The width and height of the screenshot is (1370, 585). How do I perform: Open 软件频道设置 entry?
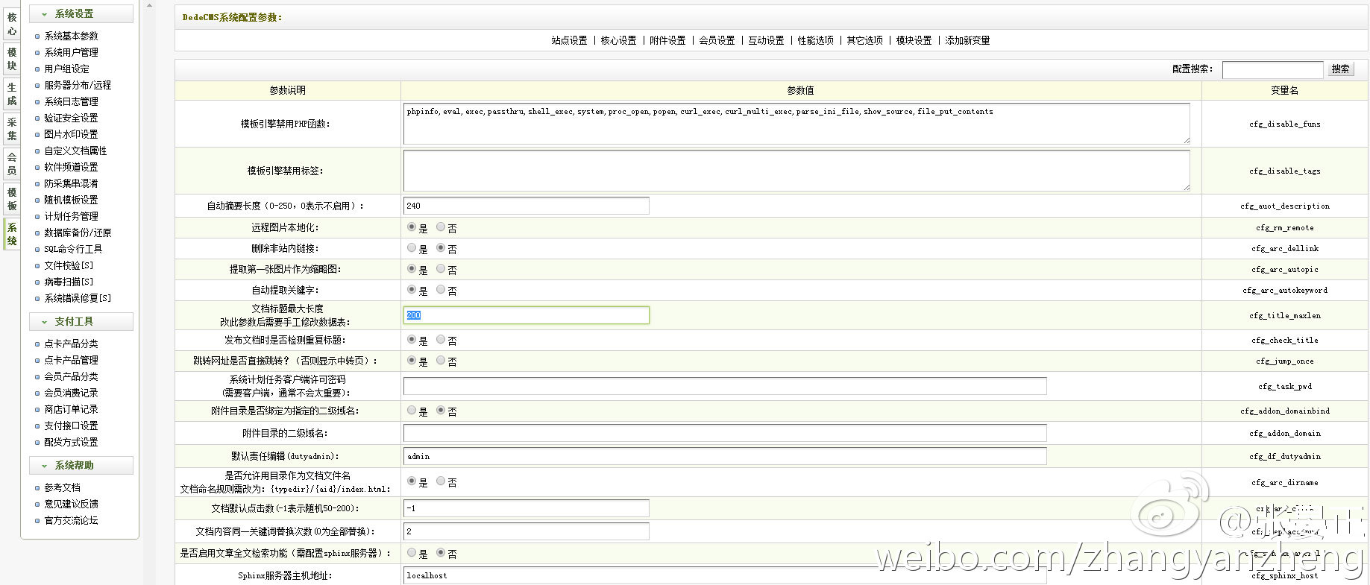[71, 167]
